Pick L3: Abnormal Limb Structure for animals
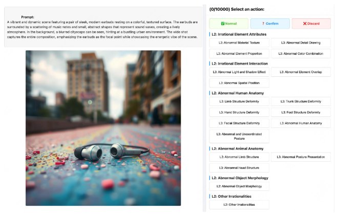The height and width of the screenshot is (215, 337). click(239, 157)
